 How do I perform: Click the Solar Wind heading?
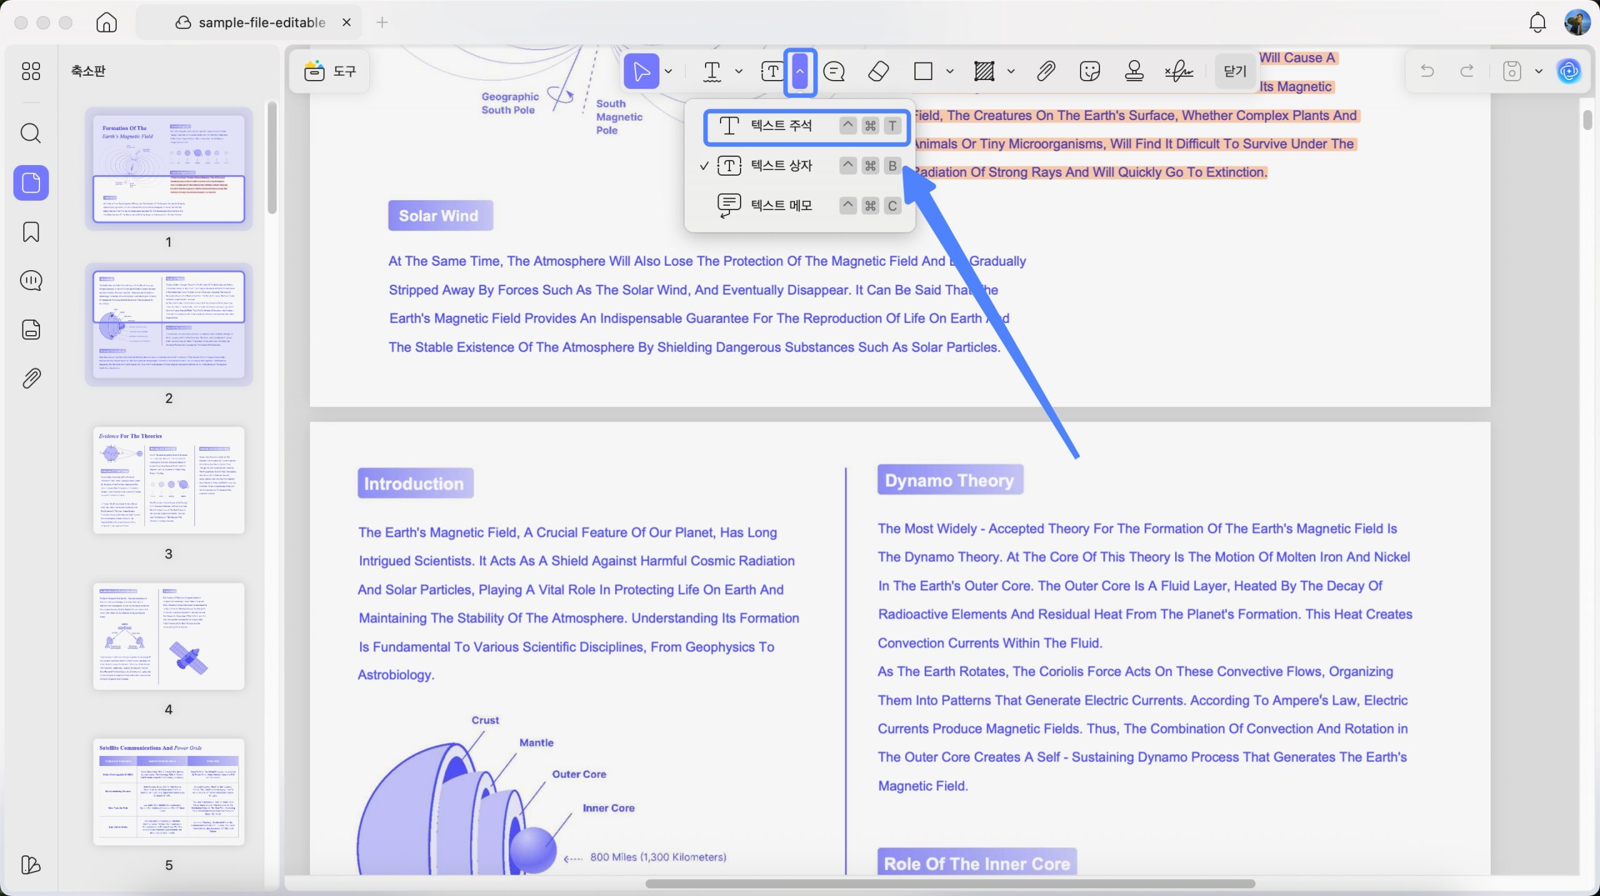click(x=440, y=216)
